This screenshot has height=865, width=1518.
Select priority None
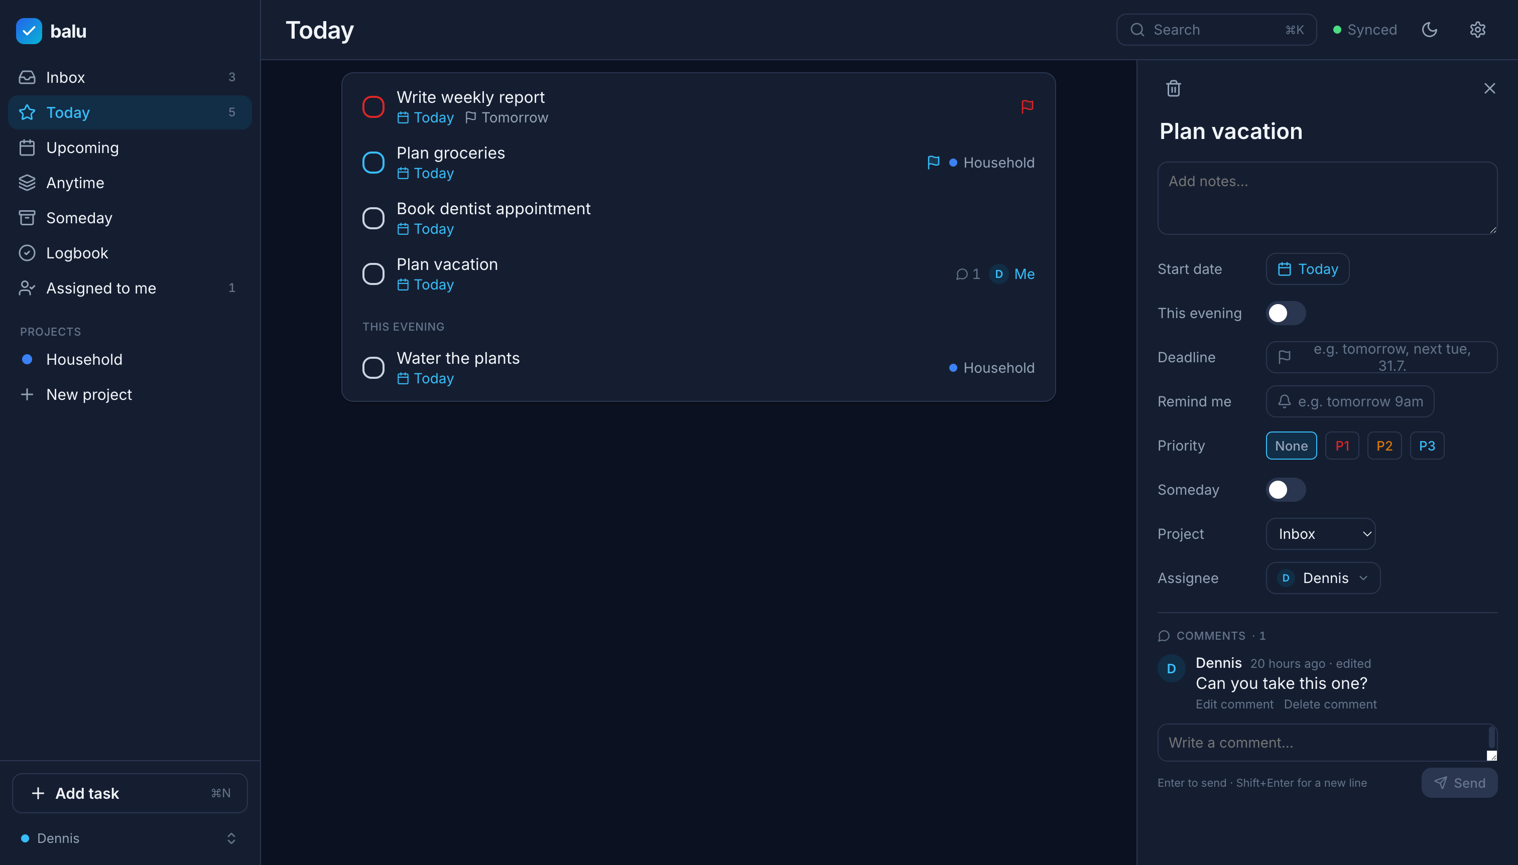(1291, 446)
